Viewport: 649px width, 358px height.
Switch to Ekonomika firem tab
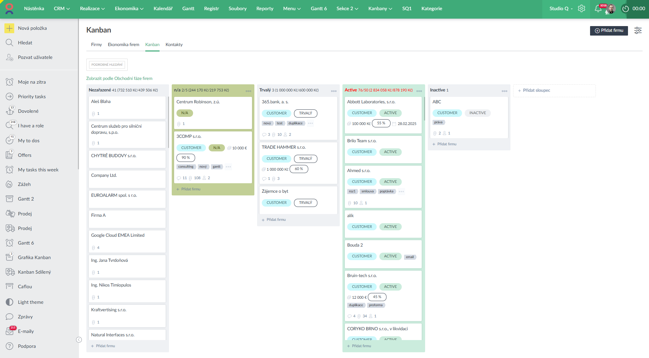click(x=123, y=44)
